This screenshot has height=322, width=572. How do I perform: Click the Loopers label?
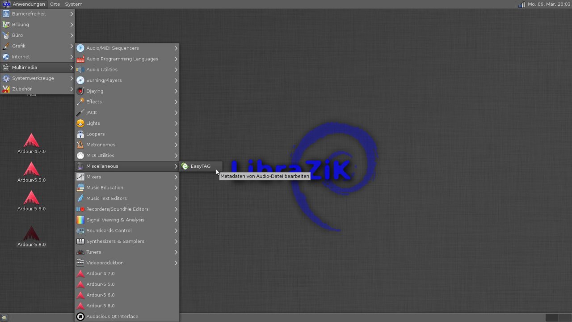(96, 134)
